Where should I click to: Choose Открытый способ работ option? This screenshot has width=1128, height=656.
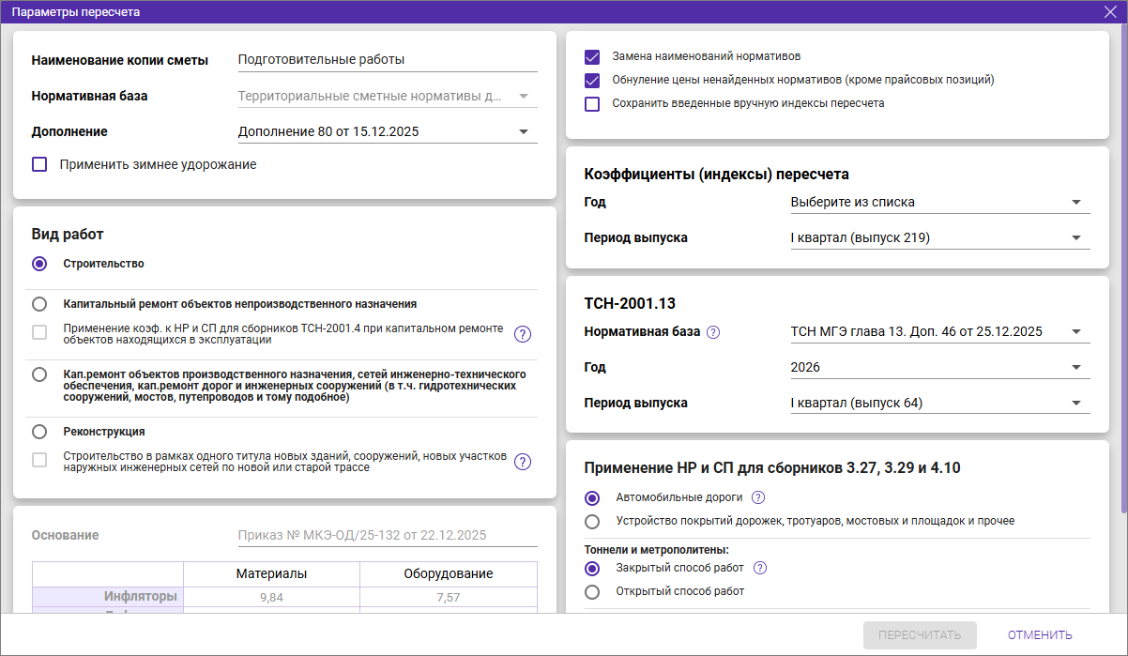tap(592, 592)
